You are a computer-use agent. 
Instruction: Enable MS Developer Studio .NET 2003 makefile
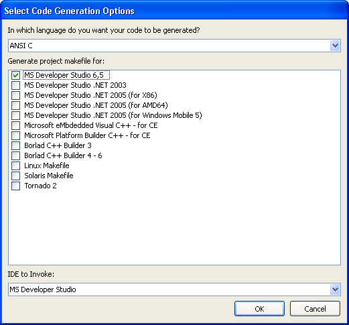pos(15,85)
